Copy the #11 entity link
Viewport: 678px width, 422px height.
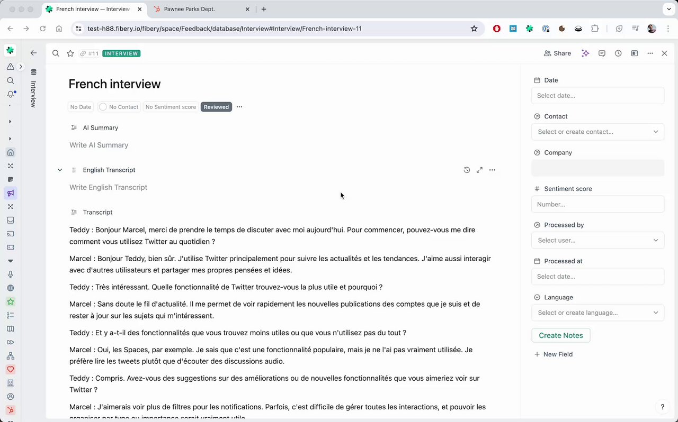tap(89, 53)
